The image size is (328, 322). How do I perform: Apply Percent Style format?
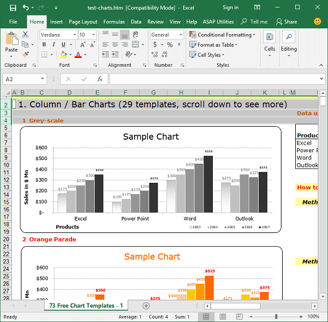pyautogui.click(x=169, y=45)
